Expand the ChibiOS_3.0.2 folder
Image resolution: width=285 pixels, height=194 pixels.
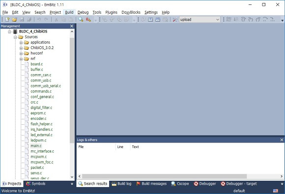21,48
